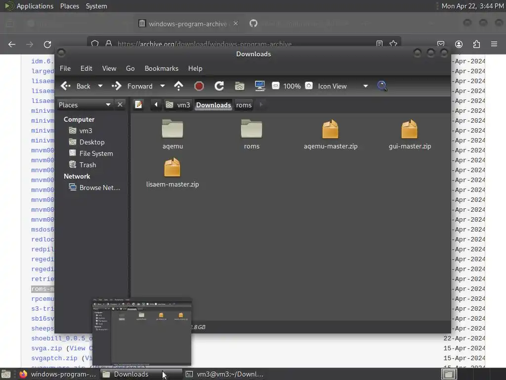The image size is (506, 380).
Task: Open the Forward history dropdown arrow
Action: click(162, 86)
